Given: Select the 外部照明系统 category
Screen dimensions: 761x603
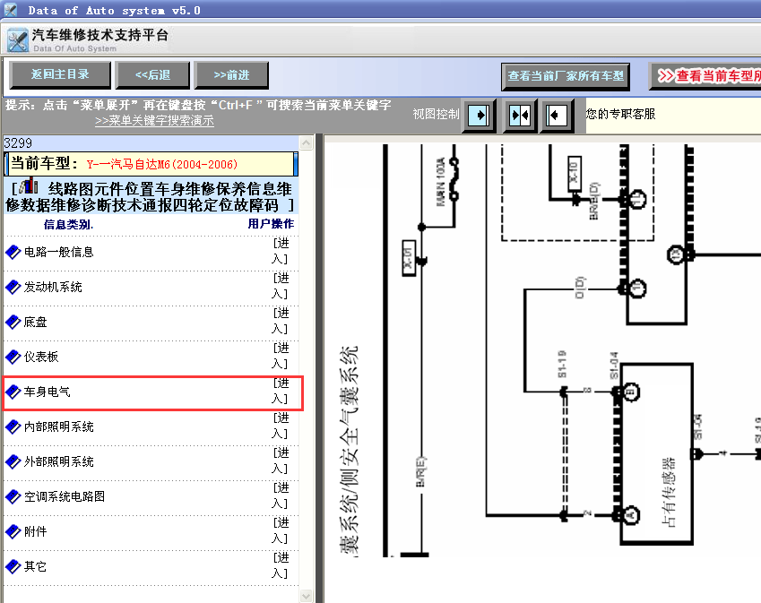Looking at the screenshot, I should coord(59,461).
